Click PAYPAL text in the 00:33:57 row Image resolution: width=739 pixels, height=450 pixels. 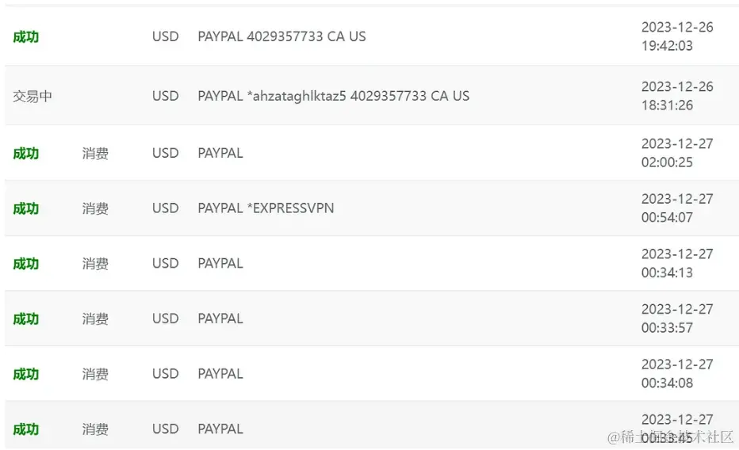click(220, 318)
